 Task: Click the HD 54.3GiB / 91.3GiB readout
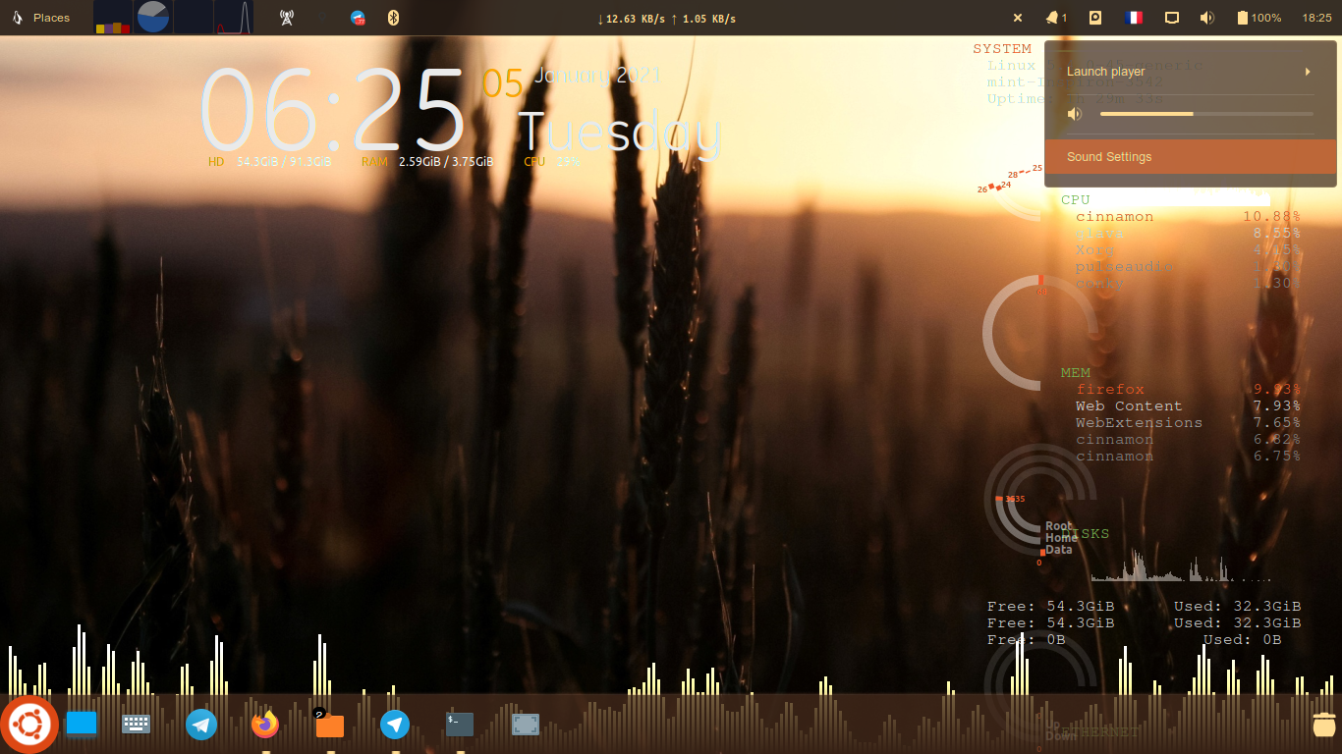(269, 162)
